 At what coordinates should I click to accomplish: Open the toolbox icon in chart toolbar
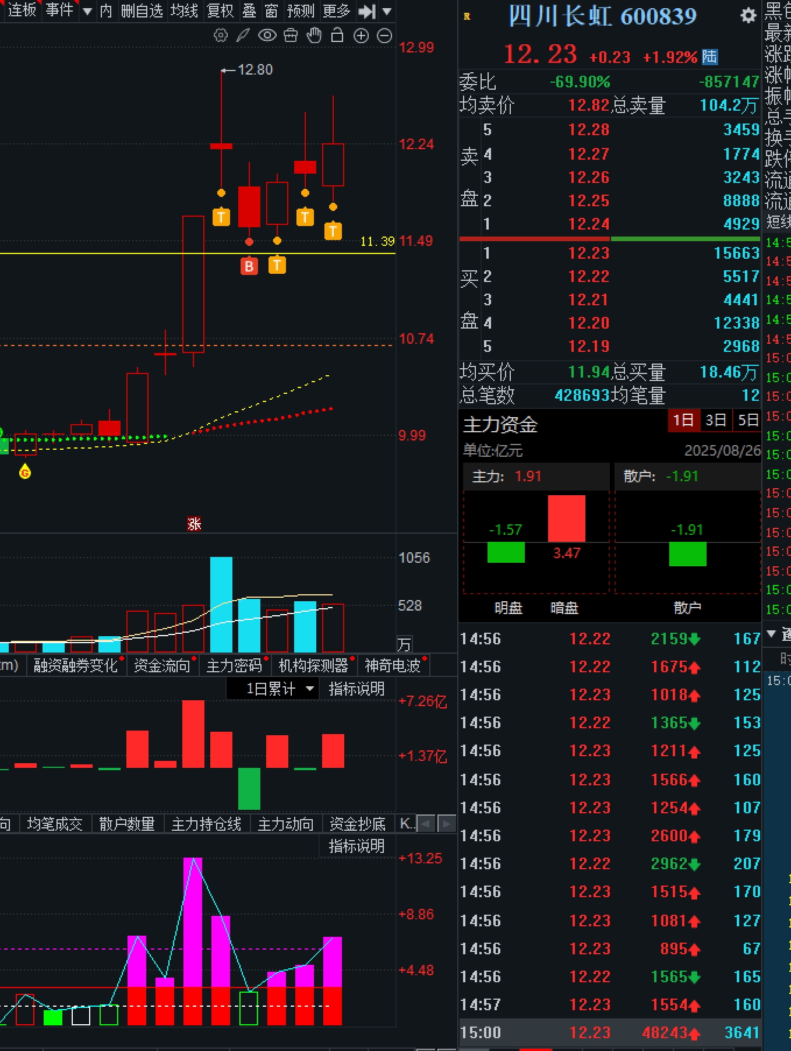pyautogui.click(x=291, y=36)
